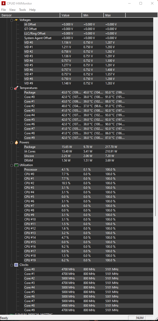Click the Voltages lightning bolt icon
Screen dimensions: 158x321
click(16, 20)
